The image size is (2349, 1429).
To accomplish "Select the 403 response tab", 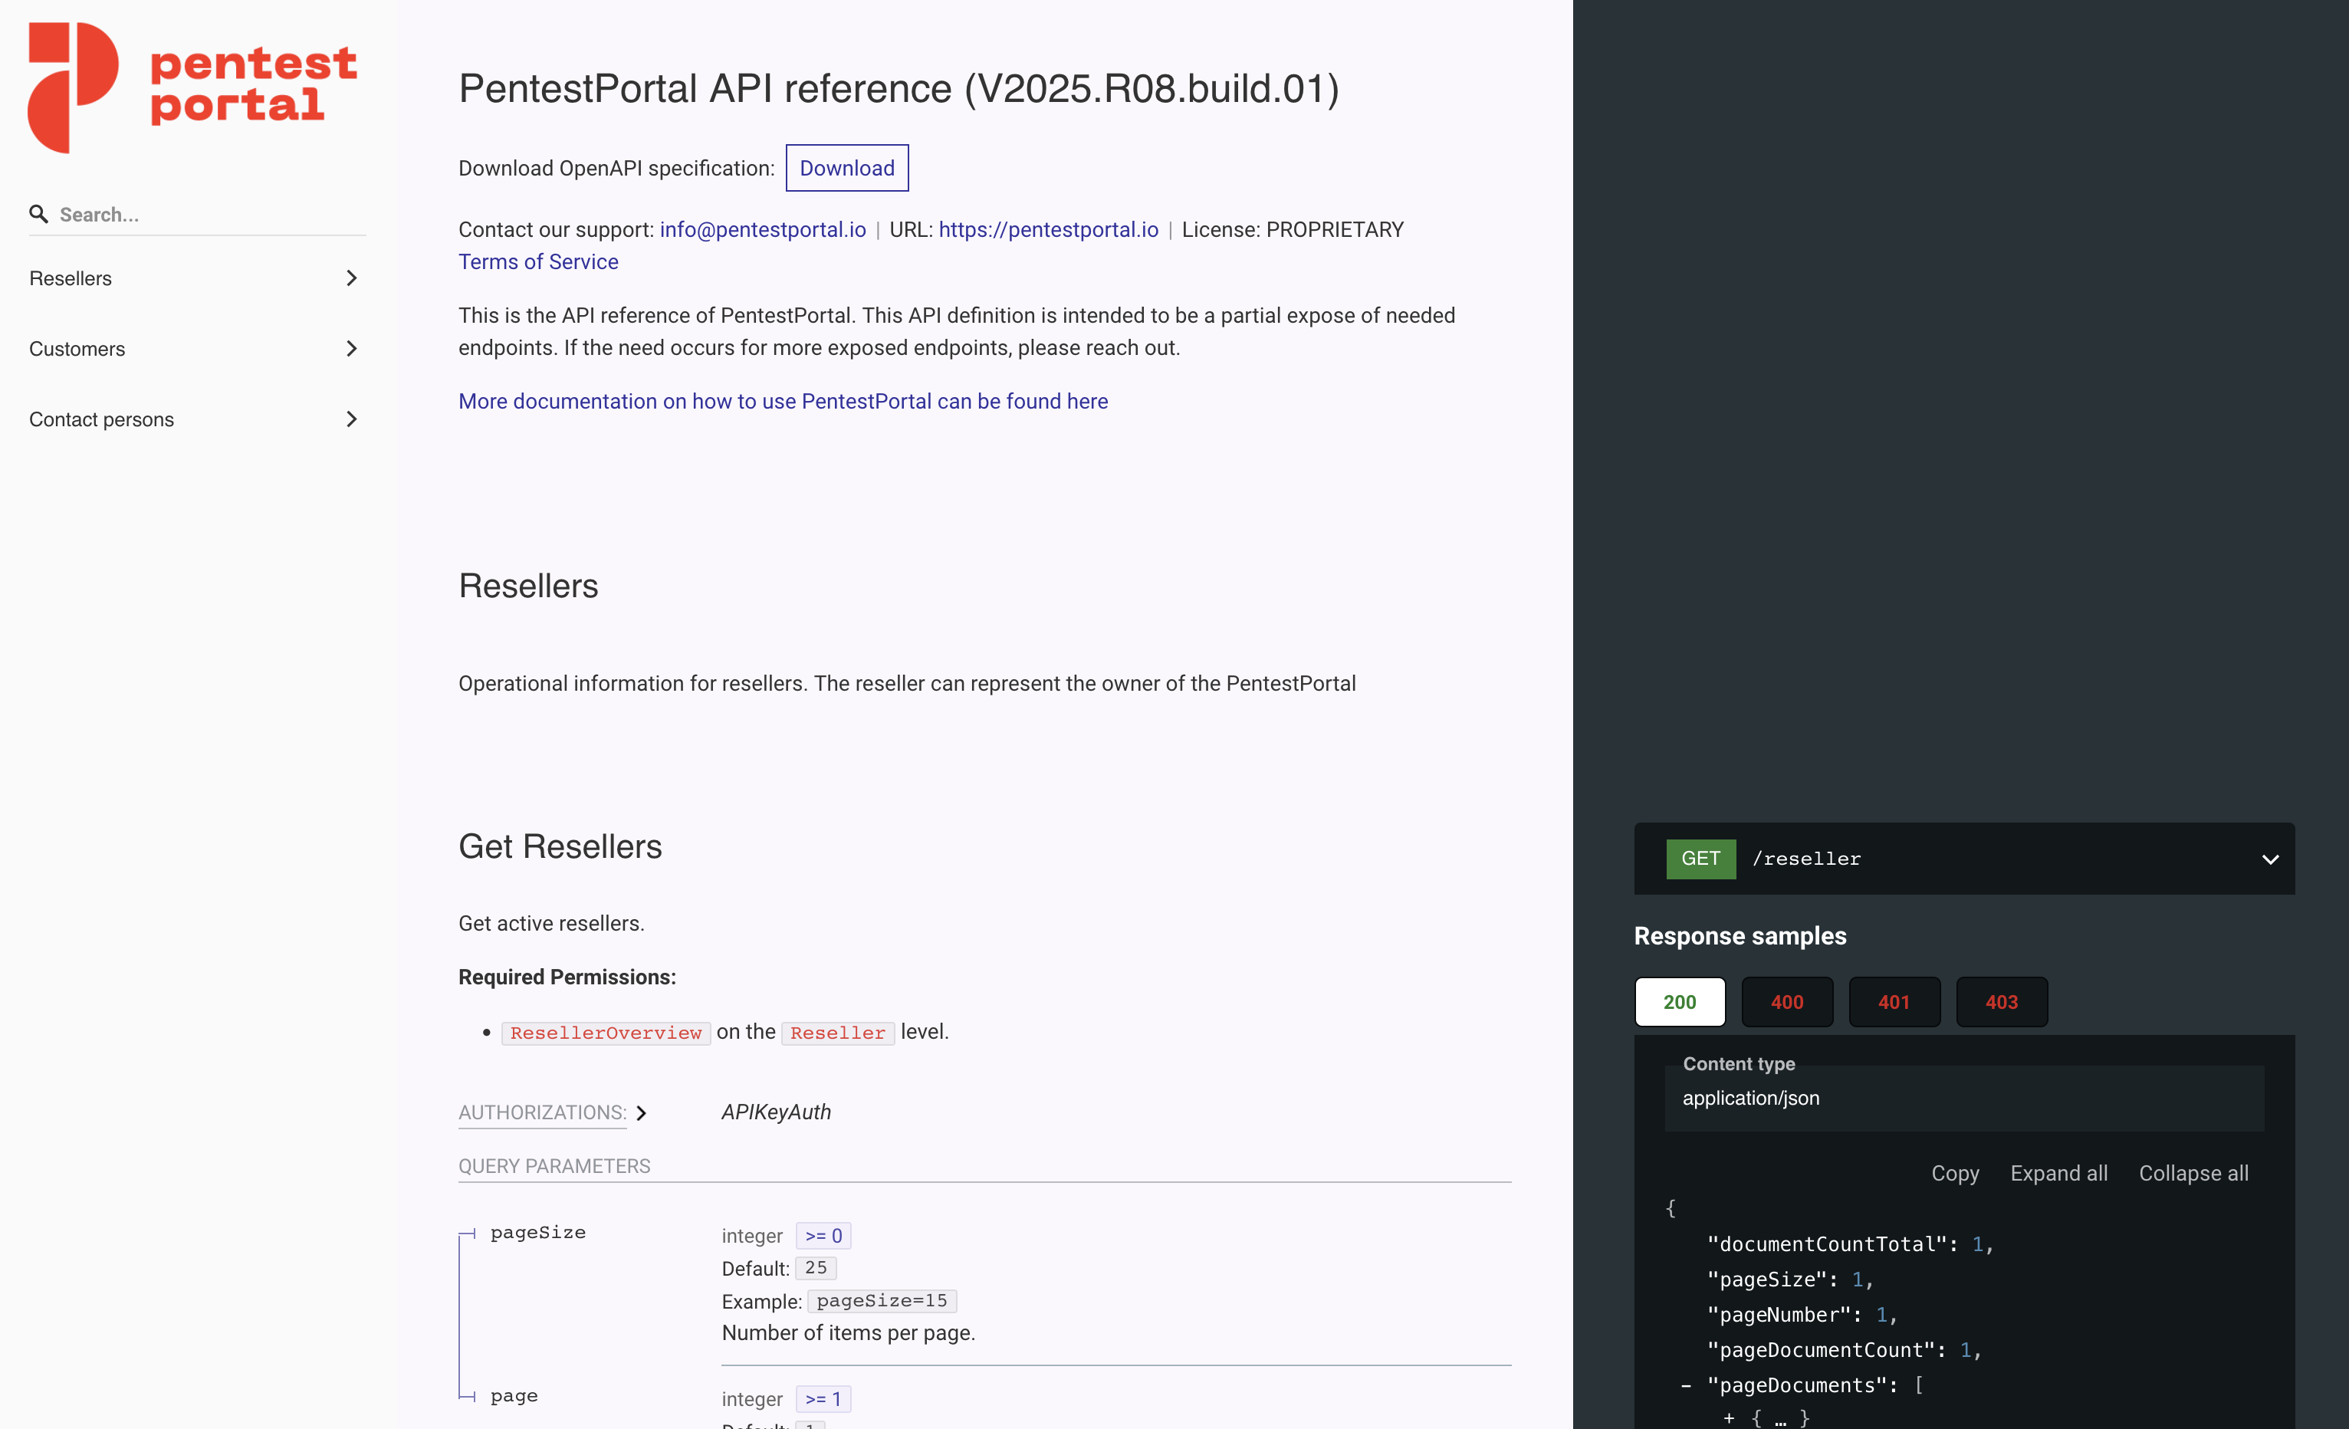I will point(2001,1002).
